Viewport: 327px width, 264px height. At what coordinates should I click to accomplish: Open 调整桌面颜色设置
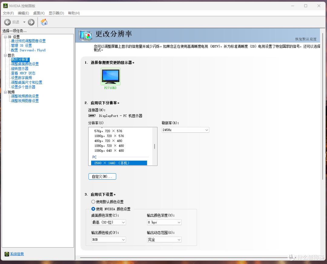click(x=25, y=64)
